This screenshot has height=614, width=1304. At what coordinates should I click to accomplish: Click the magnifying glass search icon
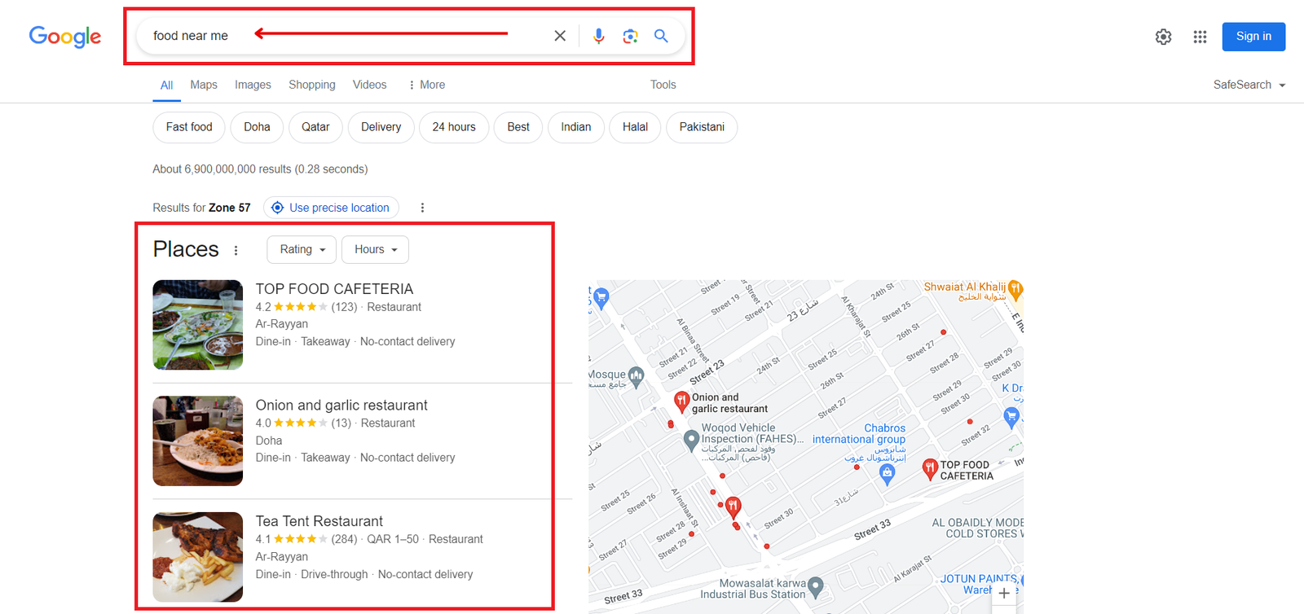(661, 36)
